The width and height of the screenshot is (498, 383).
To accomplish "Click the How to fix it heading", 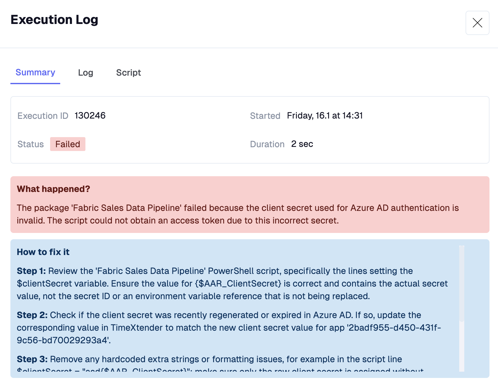I will [43, 252].
